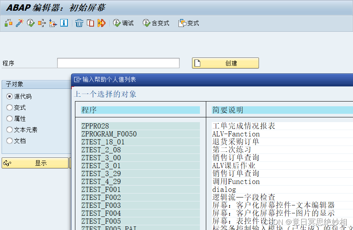353x230 pixels.
Task: Choose the 文本元素 radio option
Action: [9, 129]
